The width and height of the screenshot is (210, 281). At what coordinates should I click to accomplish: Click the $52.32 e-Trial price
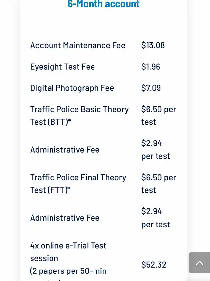[x=154, y=265]
